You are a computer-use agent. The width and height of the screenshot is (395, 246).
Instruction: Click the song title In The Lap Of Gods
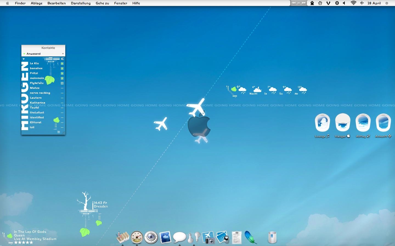pos(30,232)
